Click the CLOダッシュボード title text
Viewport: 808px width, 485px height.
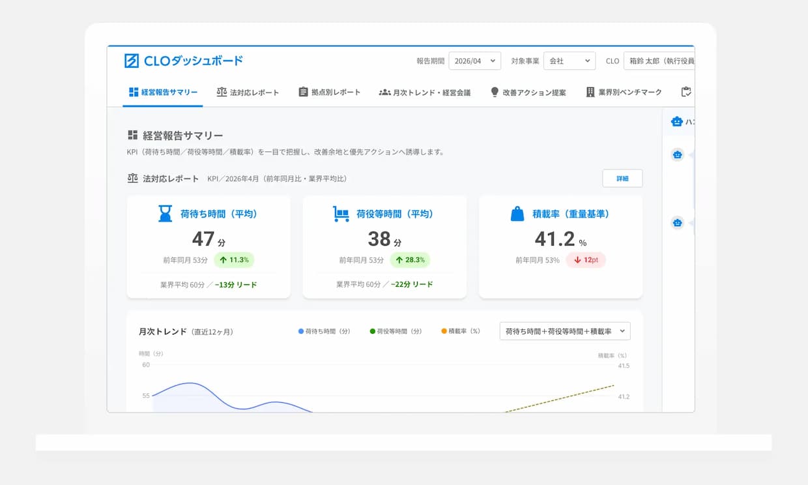coord(194,61)
